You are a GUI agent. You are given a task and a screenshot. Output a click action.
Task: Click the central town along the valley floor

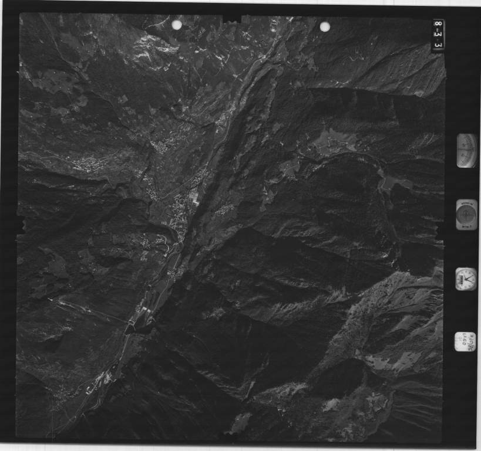coord(179,211)
